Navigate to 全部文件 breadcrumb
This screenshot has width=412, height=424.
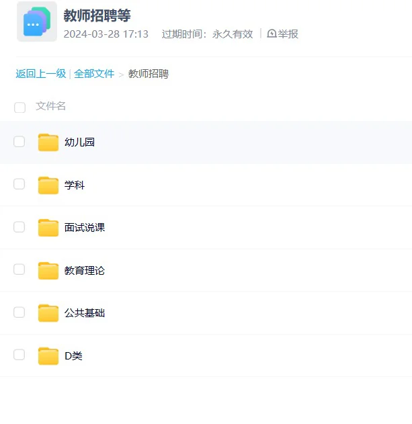click(94, 73)
